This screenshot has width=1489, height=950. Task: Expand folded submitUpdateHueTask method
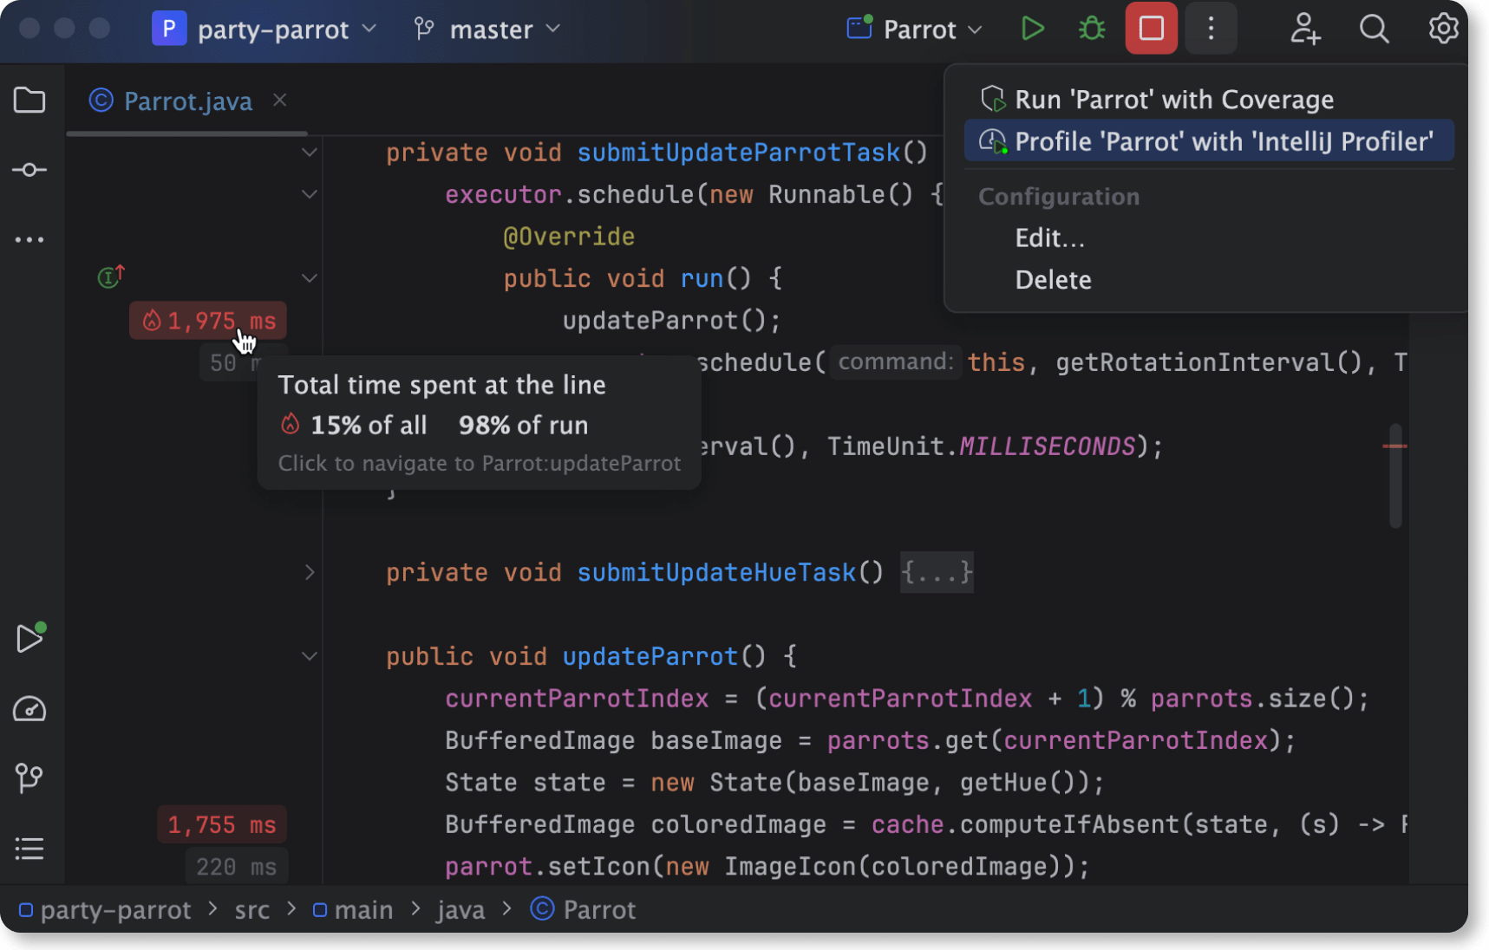[x=310, y=572]
